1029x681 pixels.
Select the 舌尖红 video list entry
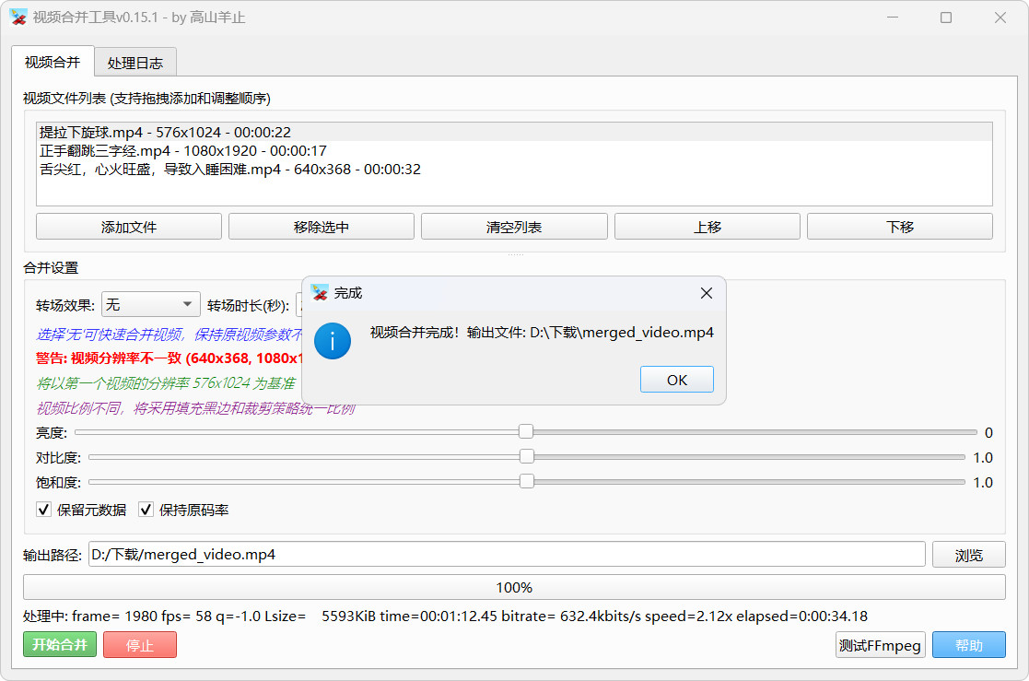(514, 169)
